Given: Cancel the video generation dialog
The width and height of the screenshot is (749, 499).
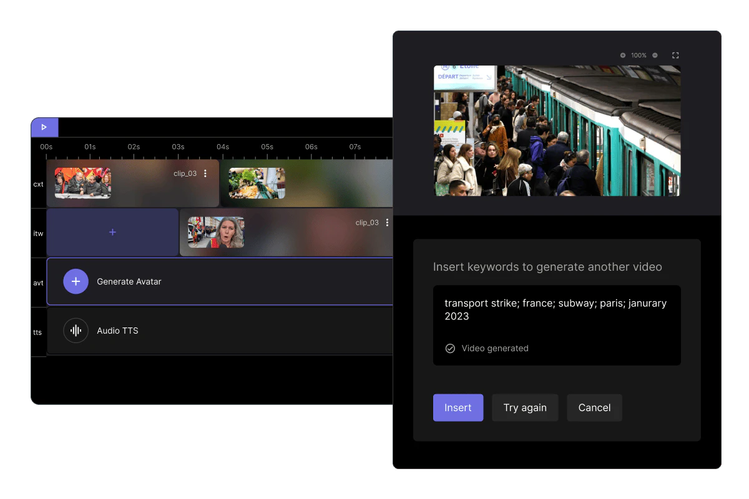Looking at the screenshot, I should pyautogui.click(x=594, y=407).
